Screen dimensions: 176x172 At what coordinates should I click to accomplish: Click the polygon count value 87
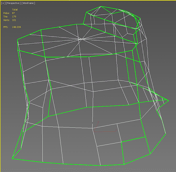coord(14,13)
